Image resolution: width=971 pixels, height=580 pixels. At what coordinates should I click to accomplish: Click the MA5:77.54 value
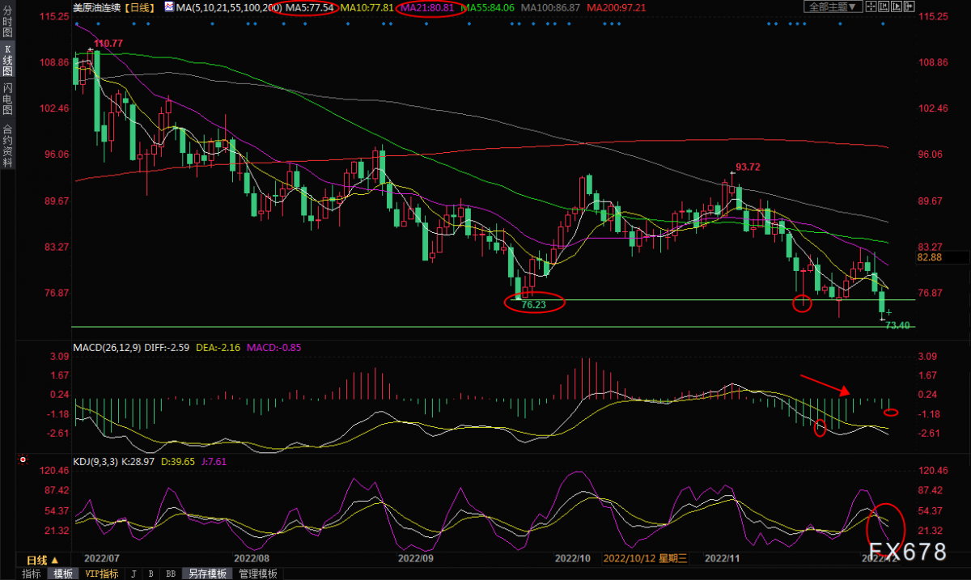(309, 6)
